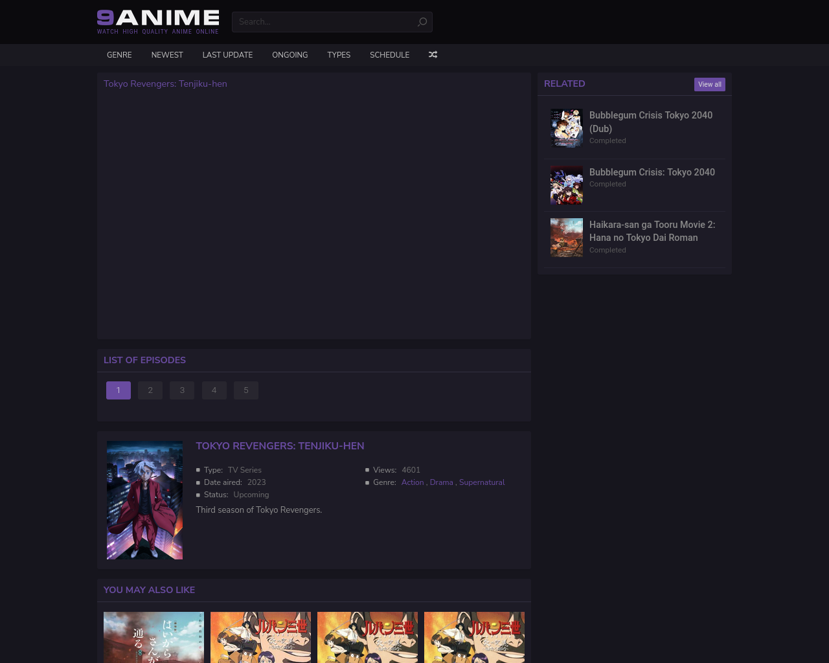Viewport: 829px width, 663px height.
Task: Open Bubblegum Crisis Tokyo 2040 (Dub) thumbnail
Action: (567, 128)
